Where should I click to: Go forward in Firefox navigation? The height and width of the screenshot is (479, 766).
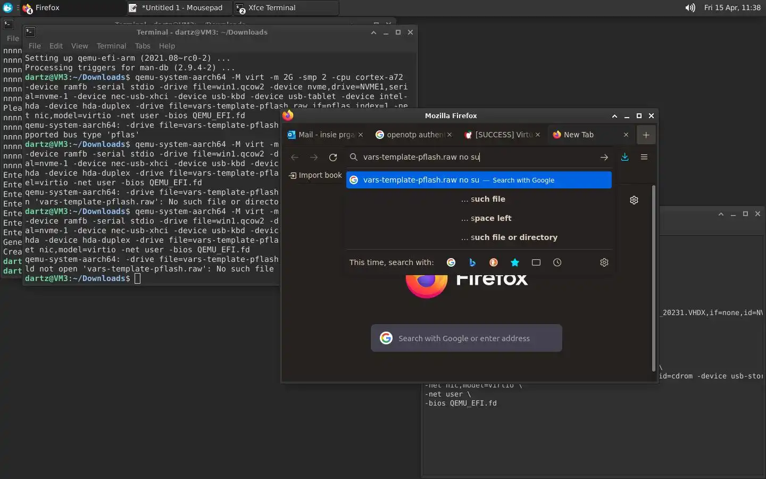314,157
